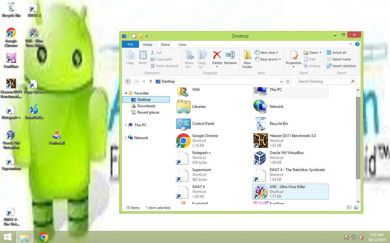This screenshot has height=243, width=390.
Task: Open the address bar history dropdown arrow
Action: [x=281, y=81]
